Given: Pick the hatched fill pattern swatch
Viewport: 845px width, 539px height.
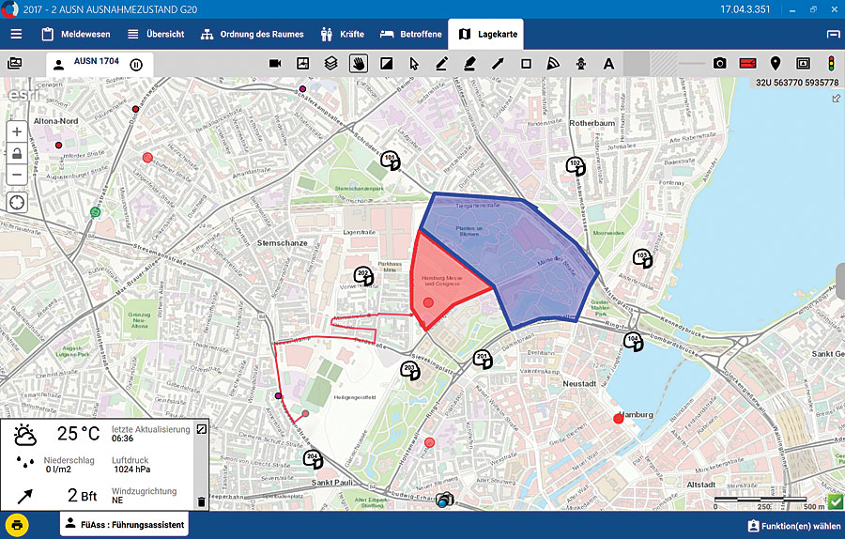Looking at the screenshot, I should [664, 64].
